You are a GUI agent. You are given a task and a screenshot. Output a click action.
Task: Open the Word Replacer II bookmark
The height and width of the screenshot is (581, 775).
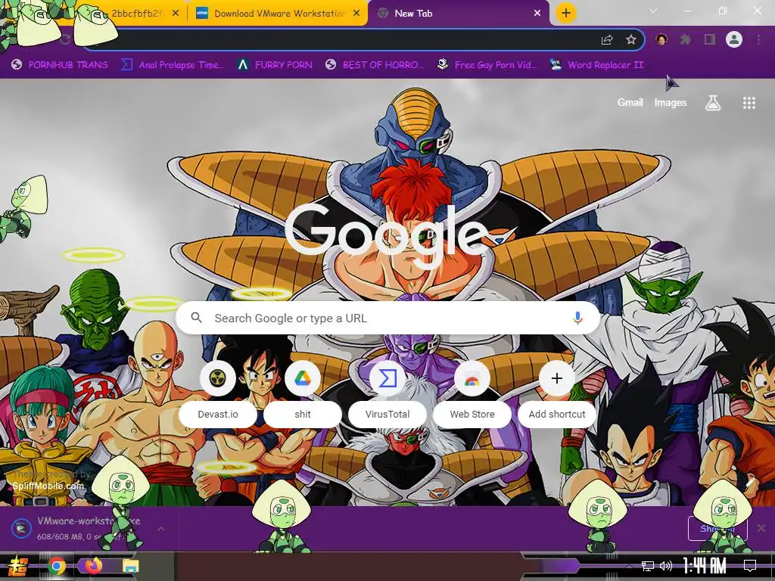[596, 65]
